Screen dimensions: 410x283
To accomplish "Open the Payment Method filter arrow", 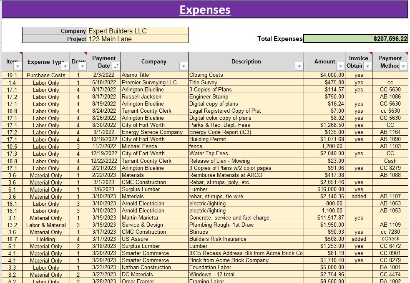I will tap(403, 66).
